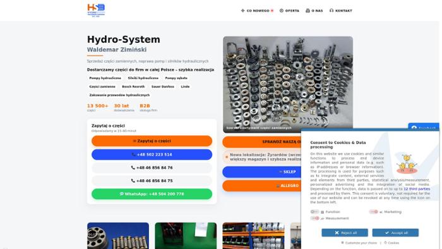Select the Linde tag
This screenshot has height=249, width=442.
[x=185, y=87]
